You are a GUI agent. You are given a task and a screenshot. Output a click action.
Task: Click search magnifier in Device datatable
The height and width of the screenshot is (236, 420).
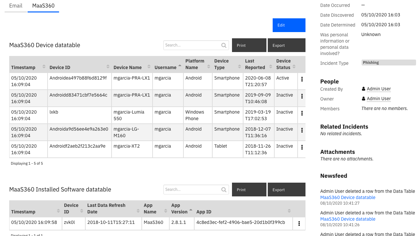tap(224, 45)
